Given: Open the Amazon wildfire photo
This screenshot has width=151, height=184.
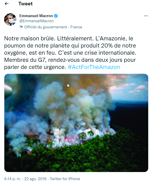Looking at the screenshot, I should click(x=76, y=123).
